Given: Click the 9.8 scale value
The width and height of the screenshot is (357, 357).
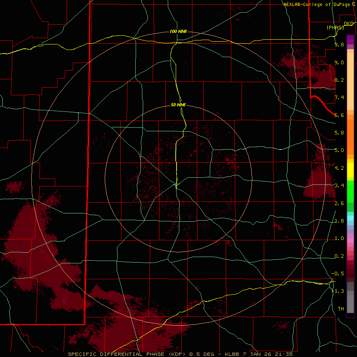Looking at the screenshot, I should pyautogui.click(x=339, y=44).
